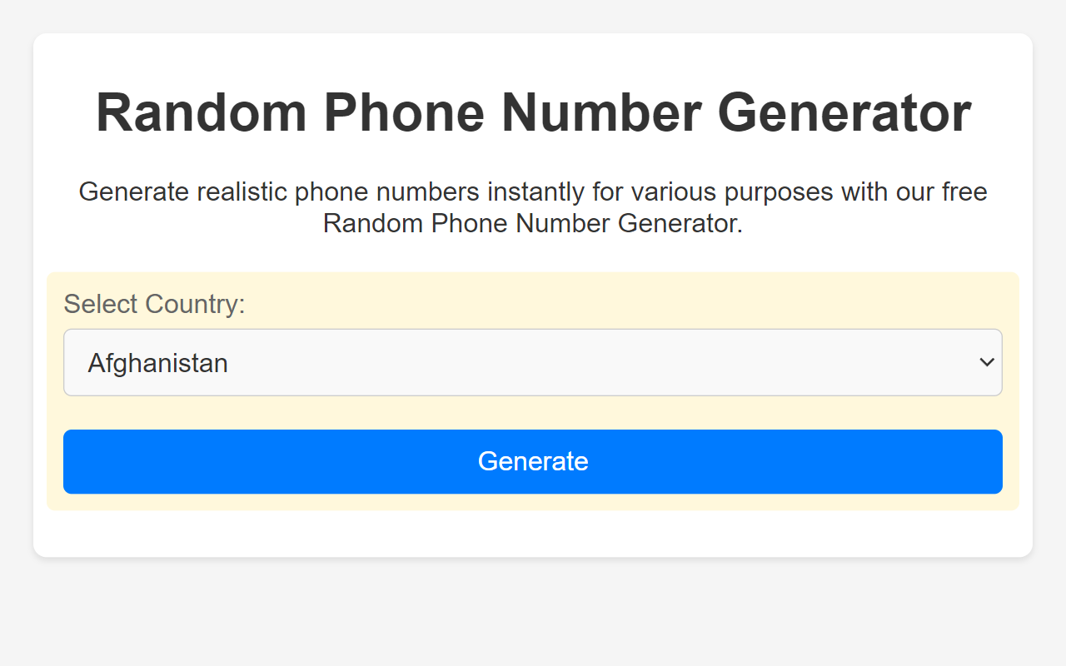Click the page description text

coord(533,207)
